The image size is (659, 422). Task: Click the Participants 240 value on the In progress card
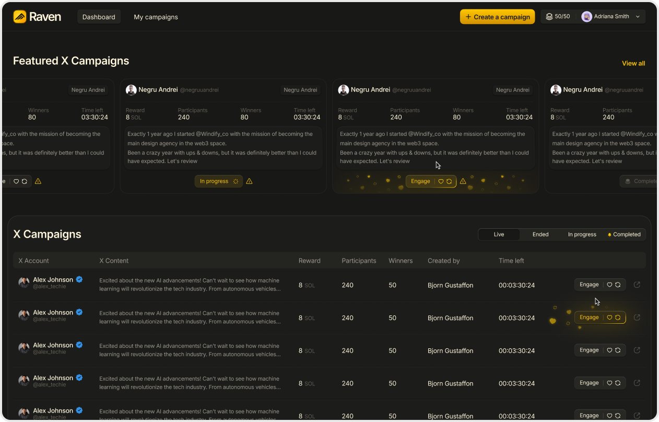click(x=184, y=118)
